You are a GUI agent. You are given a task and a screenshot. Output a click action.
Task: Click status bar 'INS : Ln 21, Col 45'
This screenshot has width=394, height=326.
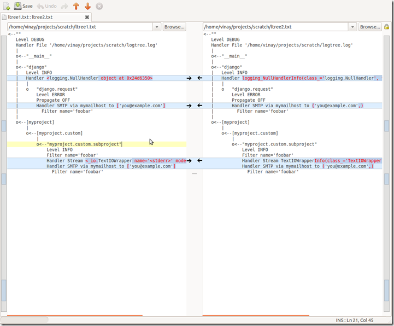tap(355, 320)
